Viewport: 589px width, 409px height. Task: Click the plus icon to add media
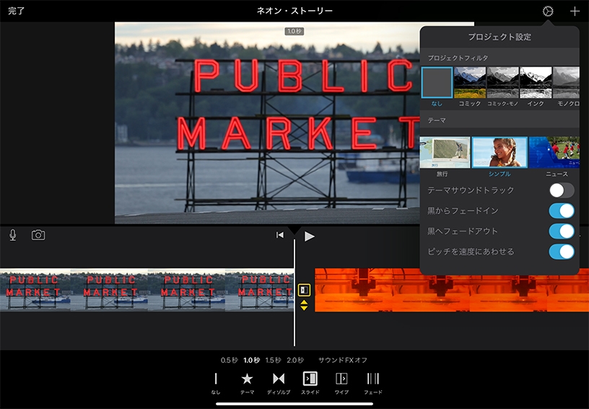575,12
